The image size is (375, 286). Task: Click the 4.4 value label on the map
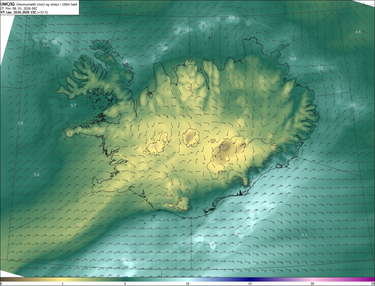tap(358, 32)
